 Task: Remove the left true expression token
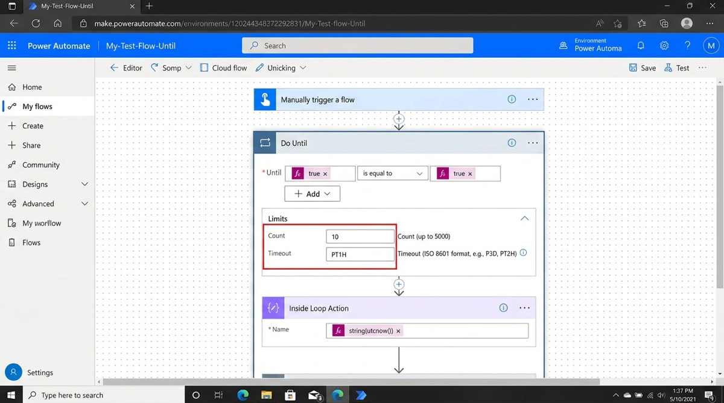point(325,173)
